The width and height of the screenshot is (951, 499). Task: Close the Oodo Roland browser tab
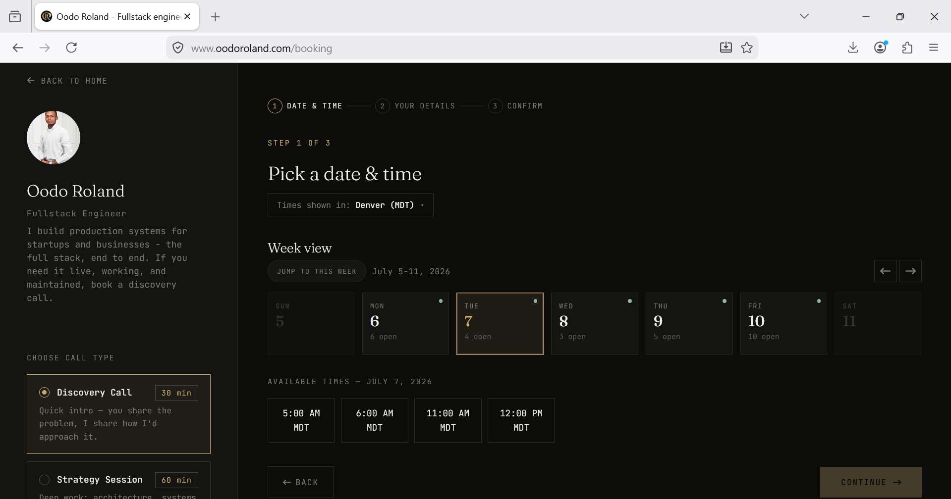click(x=187, y=16)
